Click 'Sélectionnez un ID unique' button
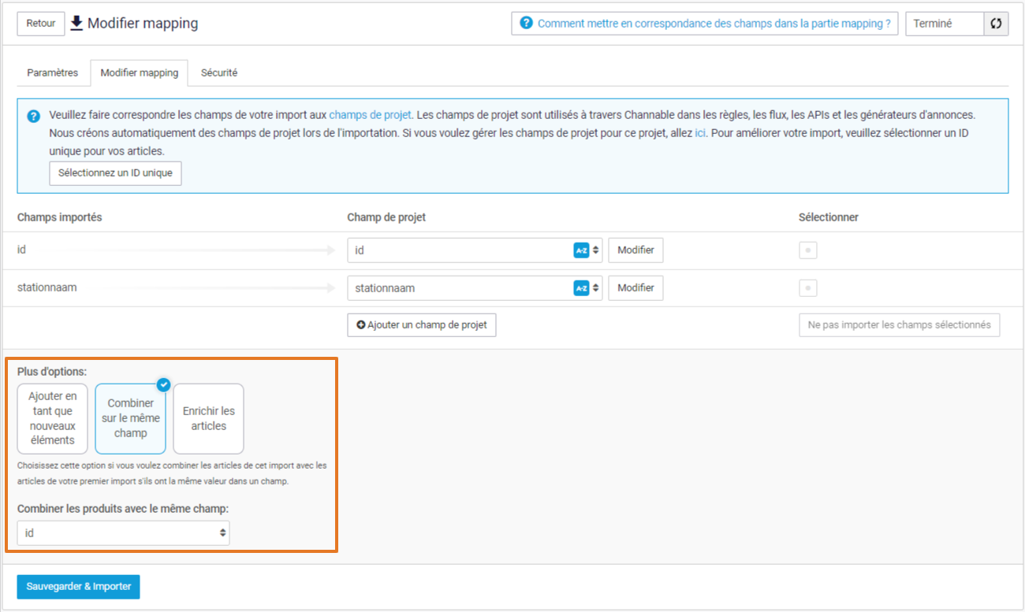The height and width of the screenshot is (612, 1025). point(115,173)
